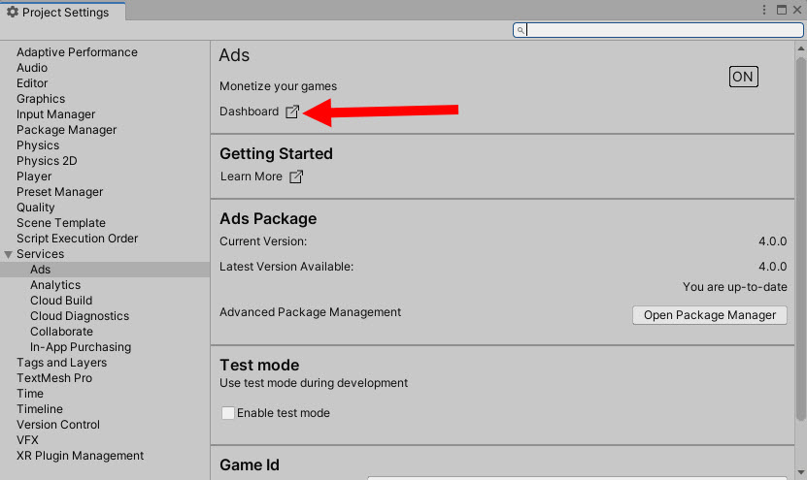Maximize the Project Settings window

[x=782, y=10]
